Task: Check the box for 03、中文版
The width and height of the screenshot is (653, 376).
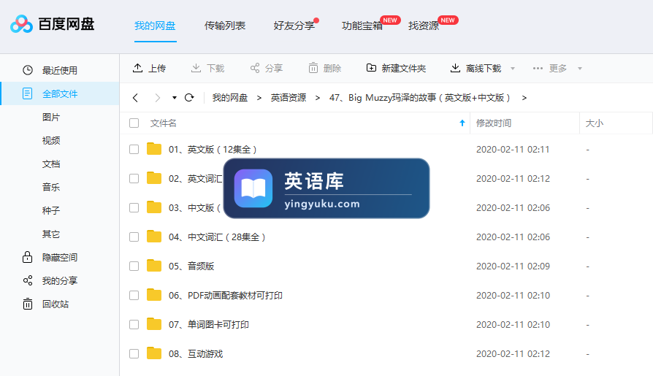Action: click(134, 208)
